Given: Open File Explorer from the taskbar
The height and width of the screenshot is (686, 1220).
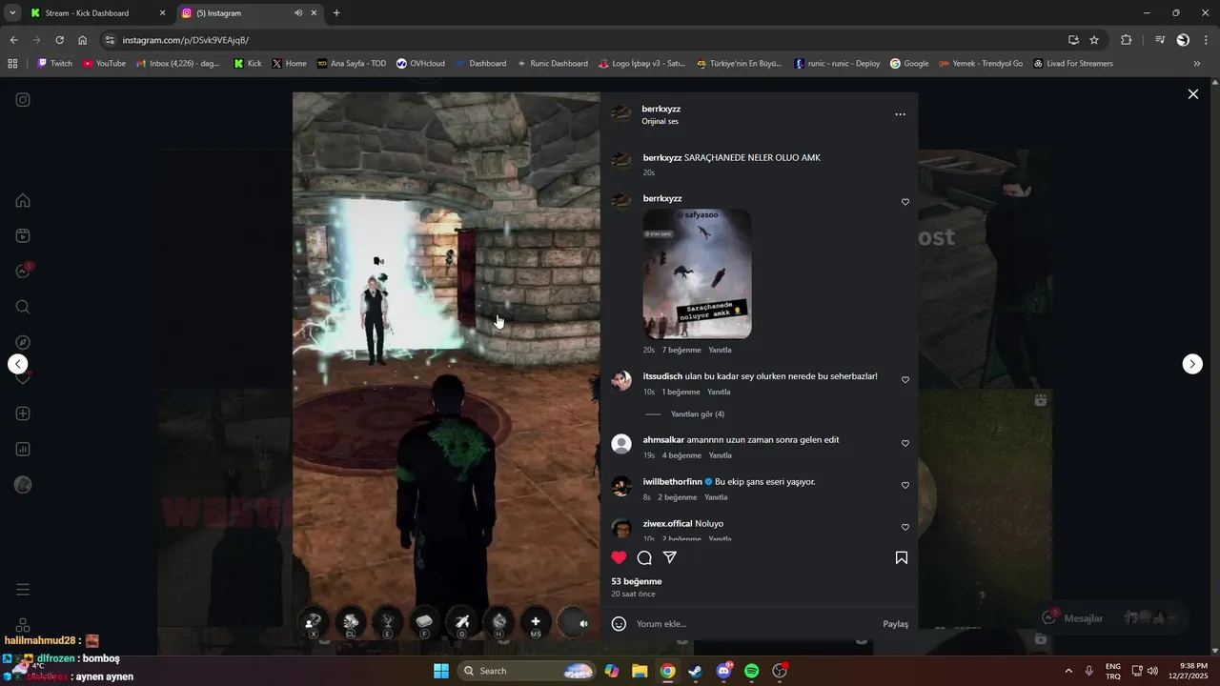Looking at the screenshot, I should 640,671.
